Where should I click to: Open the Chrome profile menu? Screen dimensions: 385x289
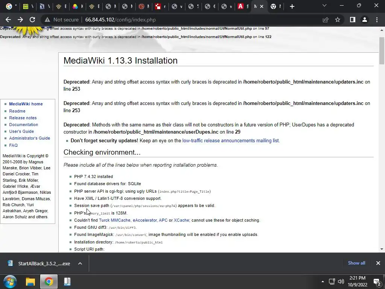[x=365, y=20]
